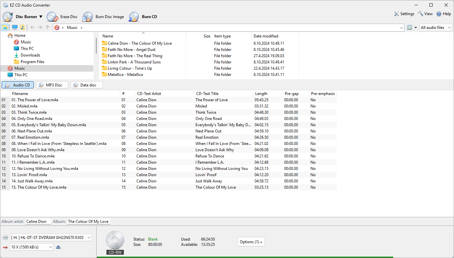
Task: Select the Audio CD mode
Action: coord(18,85)
